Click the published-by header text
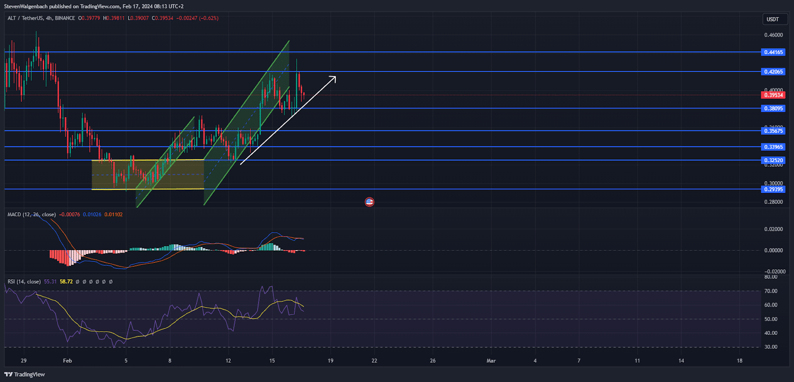 [94, 6]
